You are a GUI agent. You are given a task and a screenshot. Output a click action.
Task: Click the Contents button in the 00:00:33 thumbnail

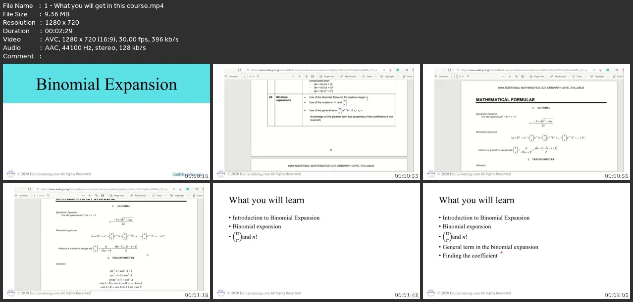pos(231,76)
